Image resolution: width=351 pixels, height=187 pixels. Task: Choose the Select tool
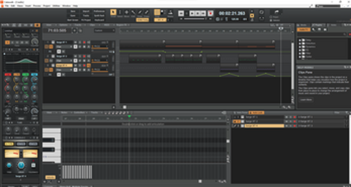(120, 12)
